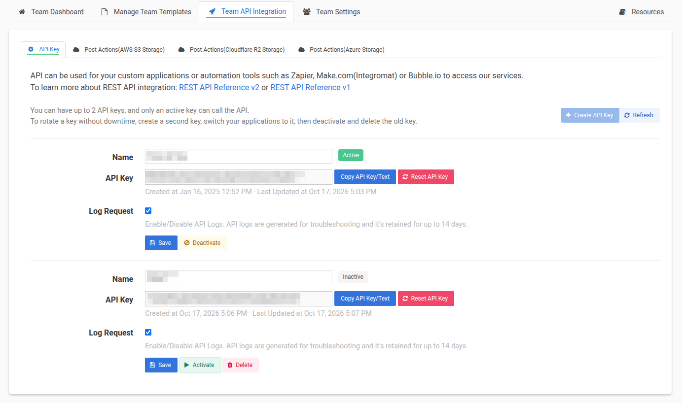Click the document icon beside Manage Team Templates
682x403 pixels.
coord(104,12)
